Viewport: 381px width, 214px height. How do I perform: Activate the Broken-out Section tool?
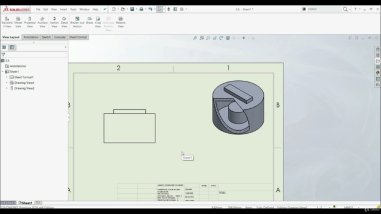(77, 22)
